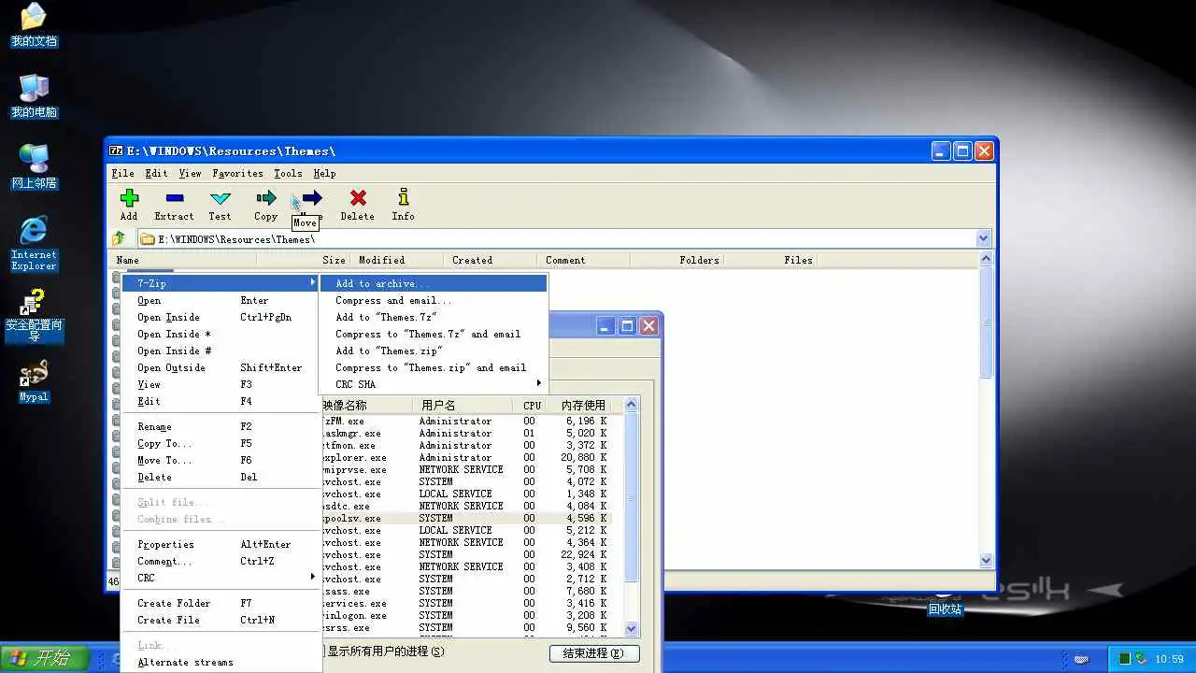Open the Favorites menu
This screenshot has height=673, width=1196.
[237, 173]
